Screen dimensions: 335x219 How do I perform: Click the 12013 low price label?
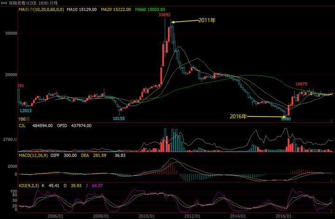point(26,111)
